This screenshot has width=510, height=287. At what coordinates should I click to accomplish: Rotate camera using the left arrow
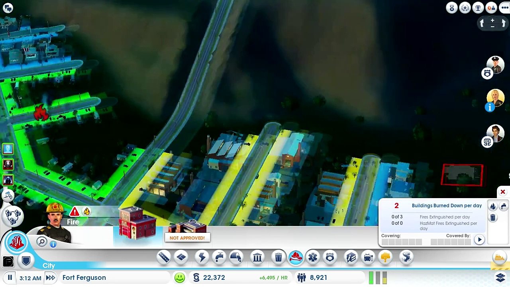click(x=482, y=24)
